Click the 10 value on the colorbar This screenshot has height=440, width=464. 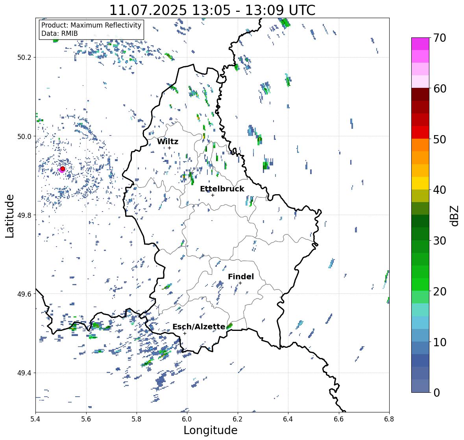pyautogui.click(x=440, y=342)
